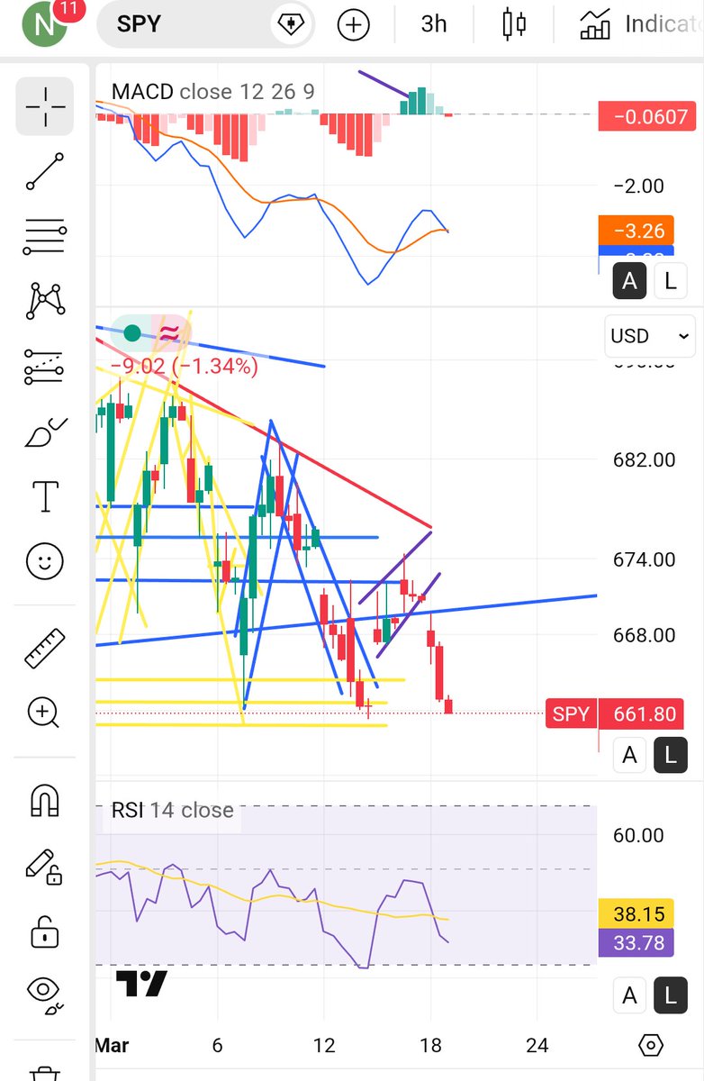The width and height of the screenshot is (704, 1081).
Task: Open the candlestick chart style menu
Action: [x=514, y=24]
